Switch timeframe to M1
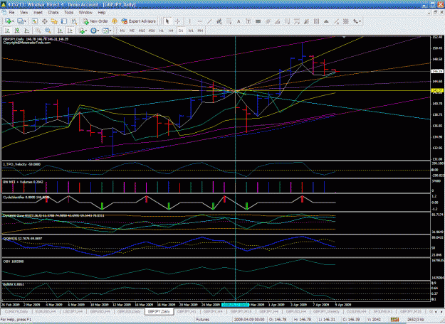 tap(122, 31)
